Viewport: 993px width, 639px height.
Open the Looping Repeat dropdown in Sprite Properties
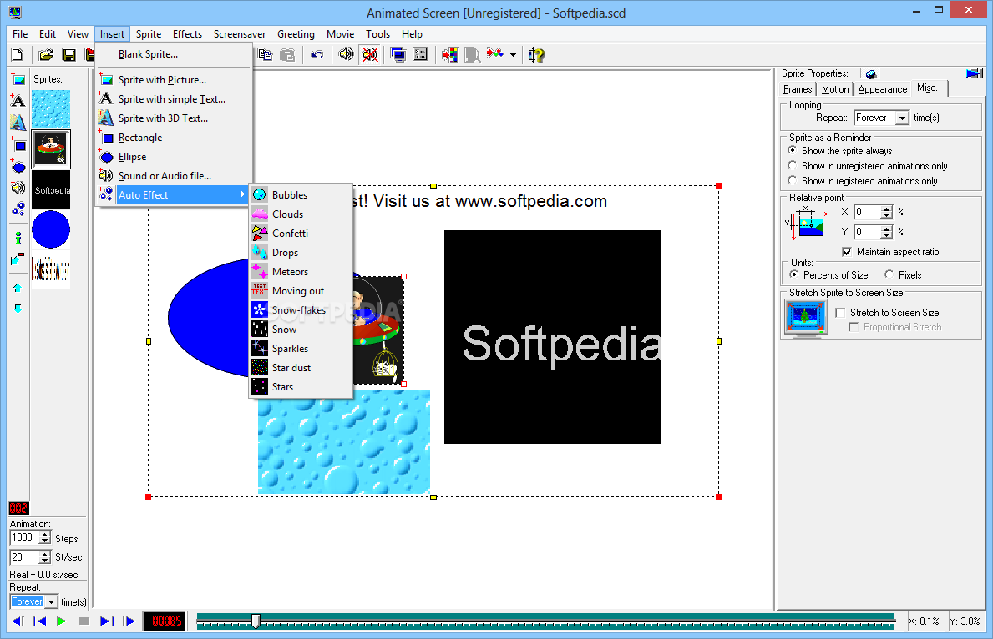[x=903, y=118]
